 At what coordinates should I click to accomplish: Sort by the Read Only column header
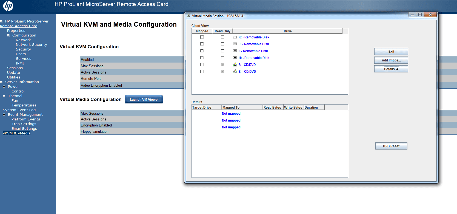coord(222,31)
